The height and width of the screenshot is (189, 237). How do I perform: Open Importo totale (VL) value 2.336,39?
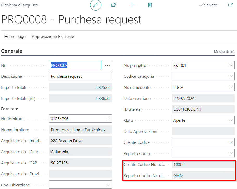click(x=103, y=99)
